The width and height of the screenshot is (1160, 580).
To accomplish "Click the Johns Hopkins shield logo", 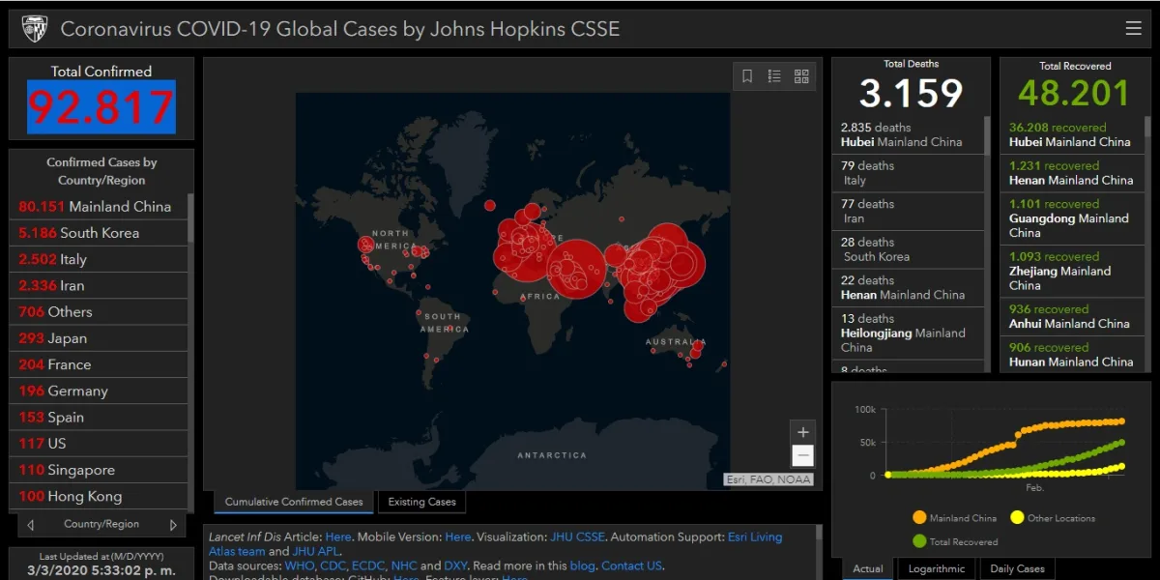I will tap(34, 28).
